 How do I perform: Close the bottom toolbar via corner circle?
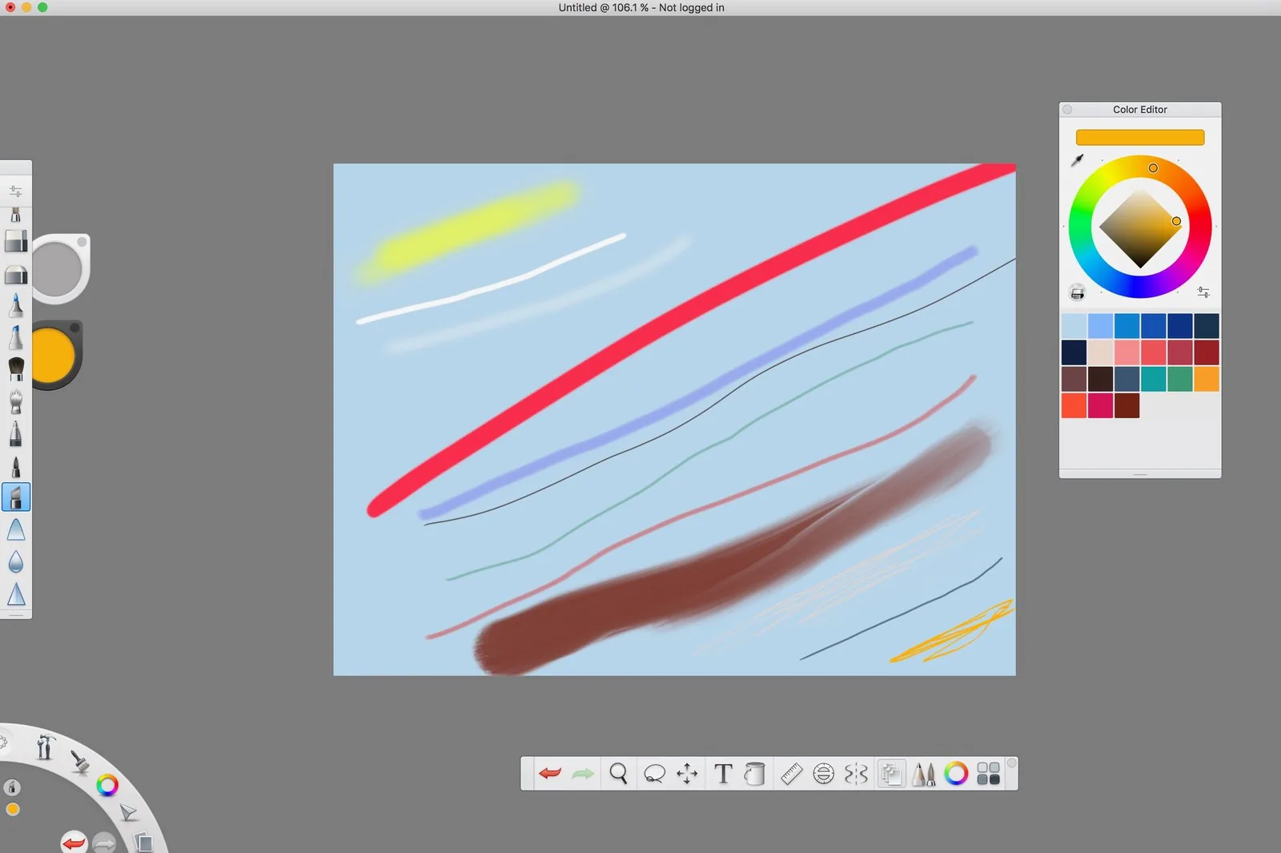[1011, 763]
